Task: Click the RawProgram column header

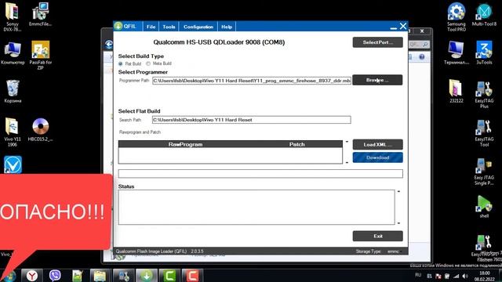Action: (185, 144)
